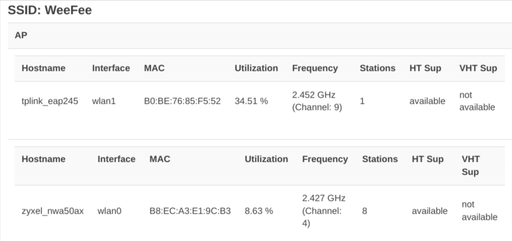
Task: Select MAC address B8:EC:A3:E1:9C:B3
Action: 190,211
